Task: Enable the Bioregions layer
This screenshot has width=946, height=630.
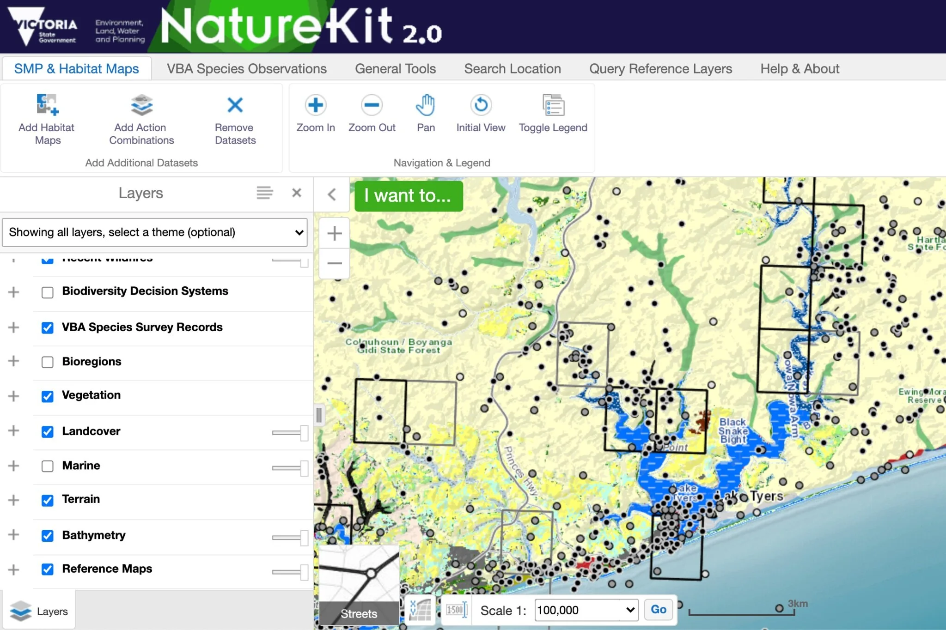Action: [47, 362]
